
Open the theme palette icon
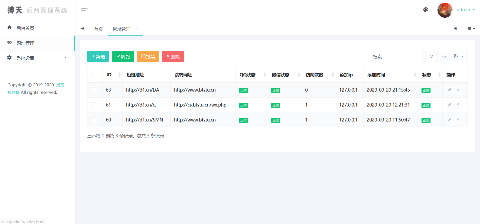coord(426,10)
